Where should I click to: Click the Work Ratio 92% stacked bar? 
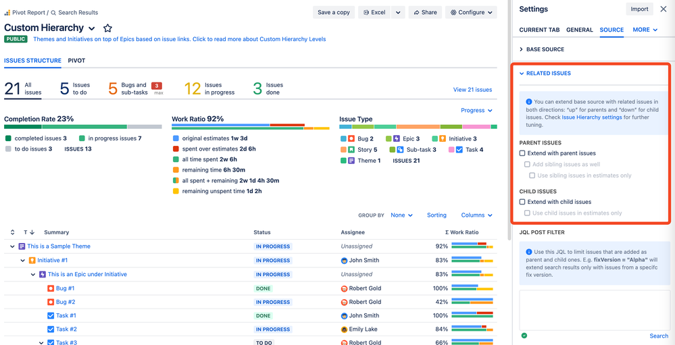[x=251, y=127]
